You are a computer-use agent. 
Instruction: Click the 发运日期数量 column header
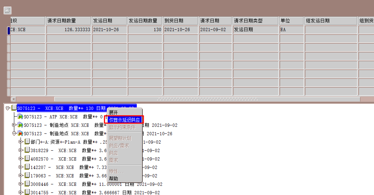tap(145, 21)
